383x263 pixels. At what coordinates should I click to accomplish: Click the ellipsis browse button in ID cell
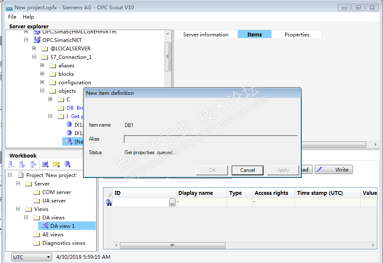[172, 202]
